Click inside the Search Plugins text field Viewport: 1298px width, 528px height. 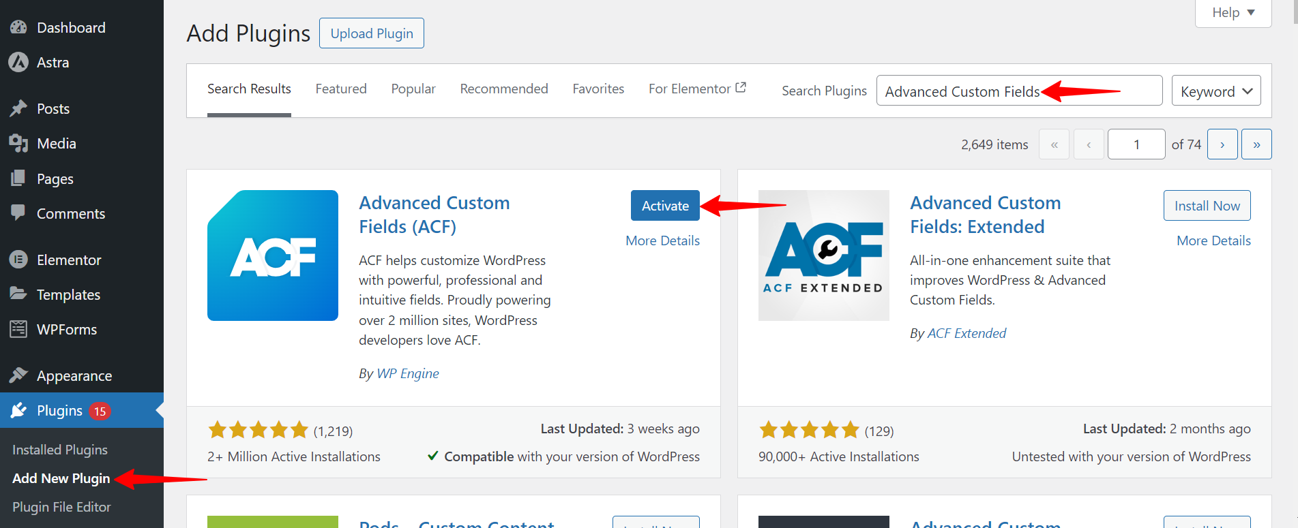point(1018,91)
